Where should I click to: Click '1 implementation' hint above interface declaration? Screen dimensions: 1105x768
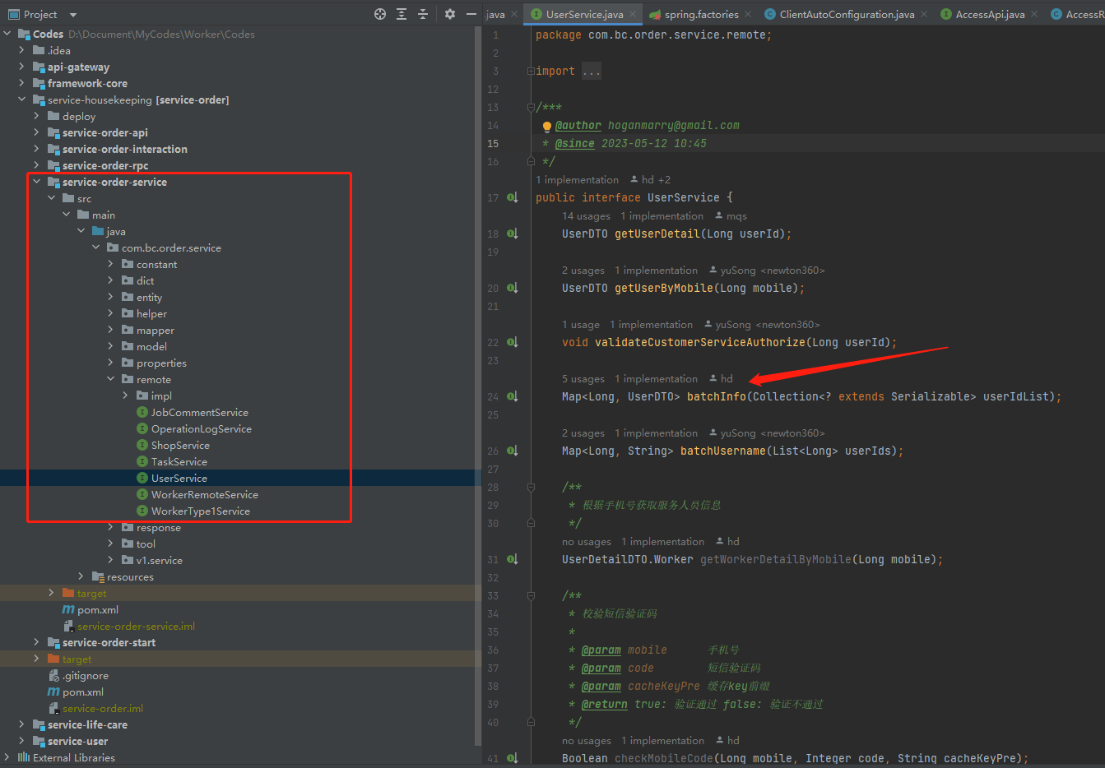pos(577,180)
